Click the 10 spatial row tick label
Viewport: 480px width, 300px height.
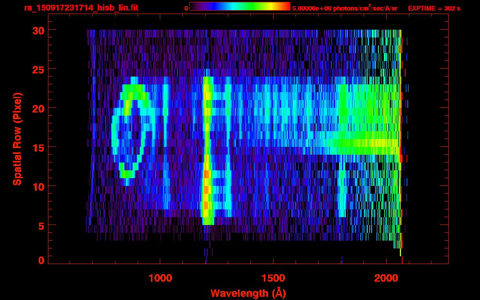[38, 186]
